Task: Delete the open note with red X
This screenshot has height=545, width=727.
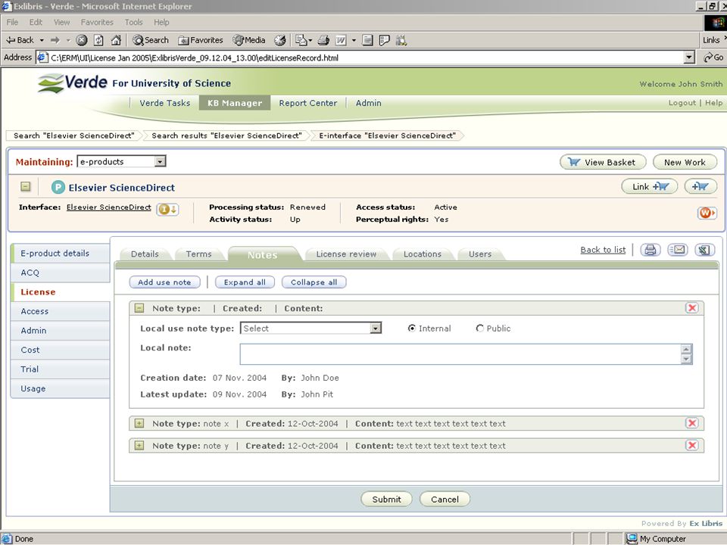Action: click(x=691, y=308)
